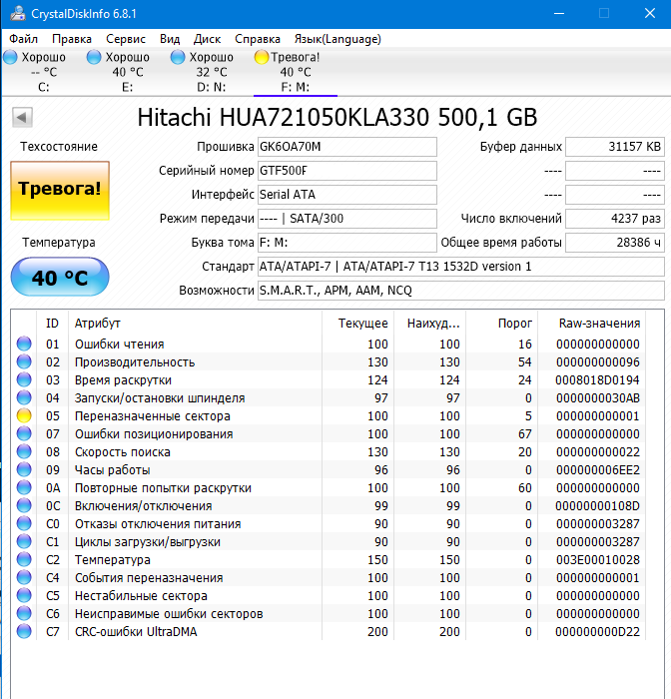Minimize the CrystalDiskInfo window

tap(559, 13)
